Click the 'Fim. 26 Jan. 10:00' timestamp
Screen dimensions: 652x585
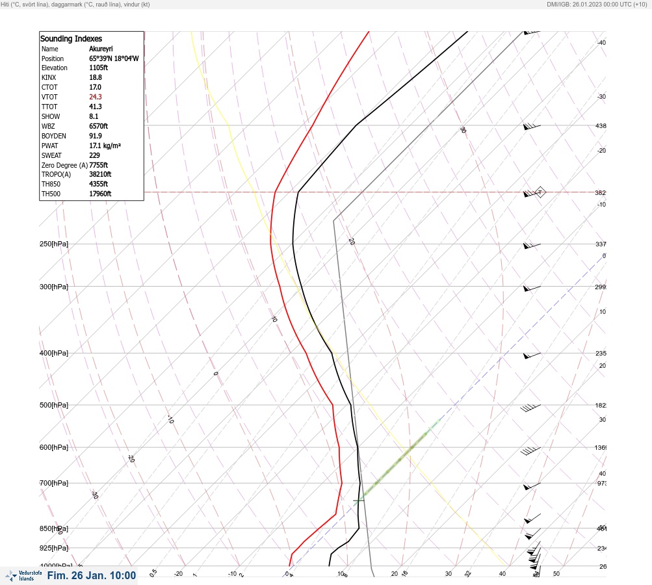point(92,575)
